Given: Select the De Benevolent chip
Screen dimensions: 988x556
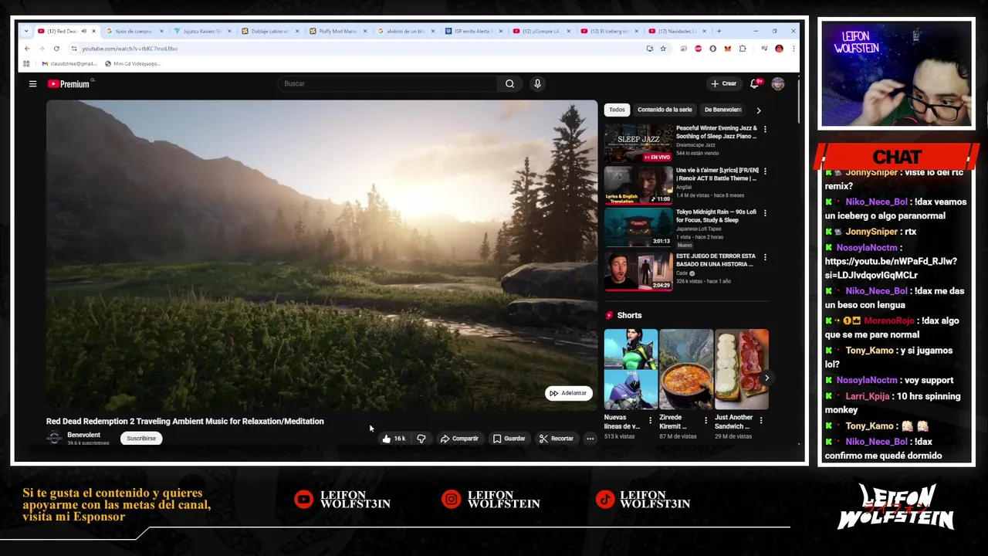Looking at the screenshot, I should (x=722, y=110).
